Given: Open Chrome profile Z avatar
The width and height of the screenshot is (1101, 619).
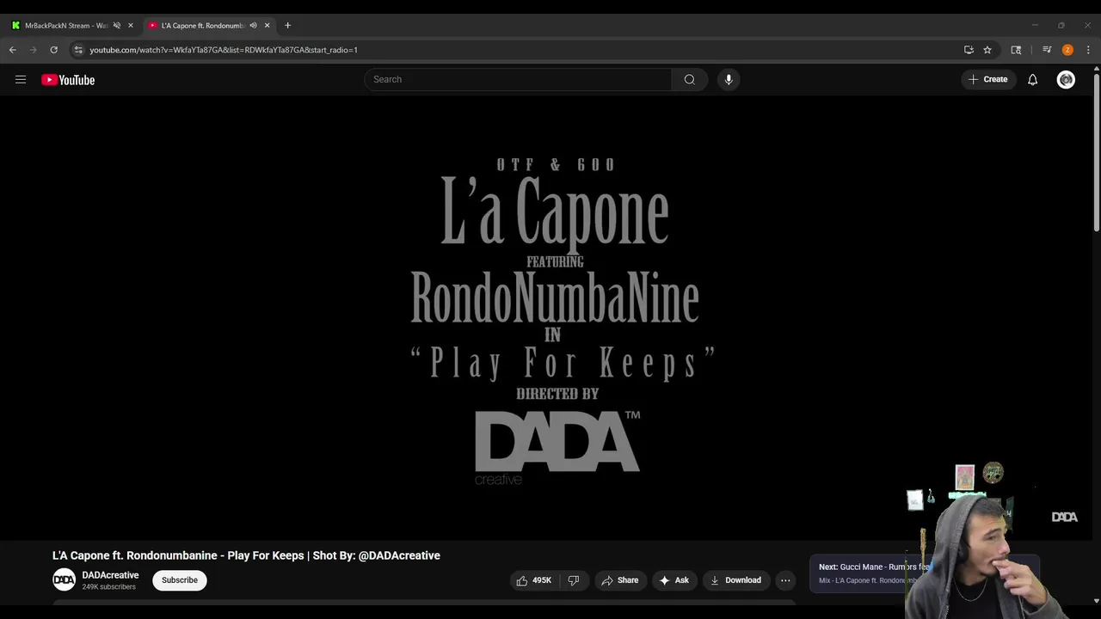Looking at the screenshot, I should point(1067,50).
